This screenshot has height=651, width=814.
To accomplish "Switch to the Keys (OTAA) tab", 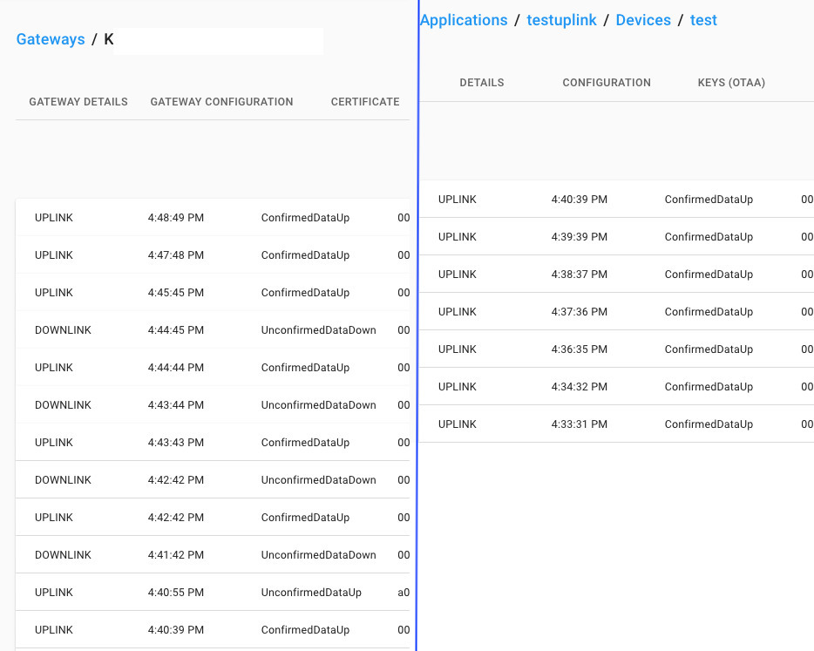I will click(731, 83).
